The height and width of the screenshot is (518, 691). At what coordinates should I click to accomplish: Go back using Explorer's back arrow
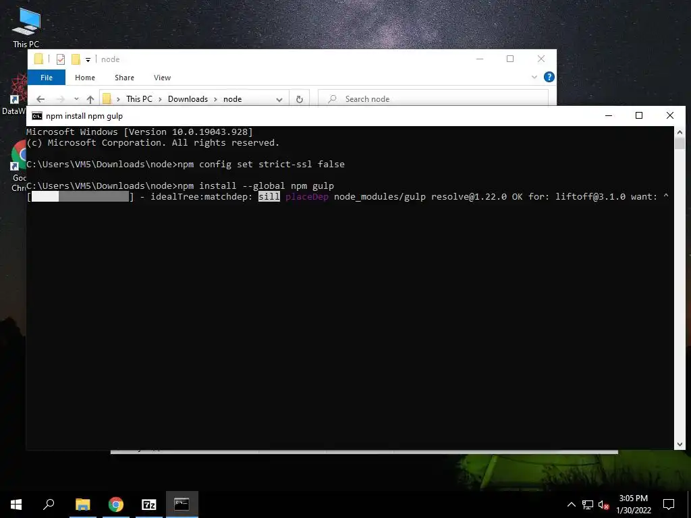40,99
